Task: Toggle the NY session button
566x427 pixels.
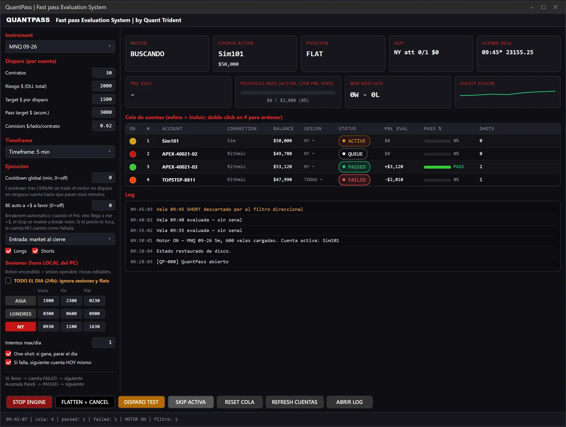Action: [x=21, y=327]
